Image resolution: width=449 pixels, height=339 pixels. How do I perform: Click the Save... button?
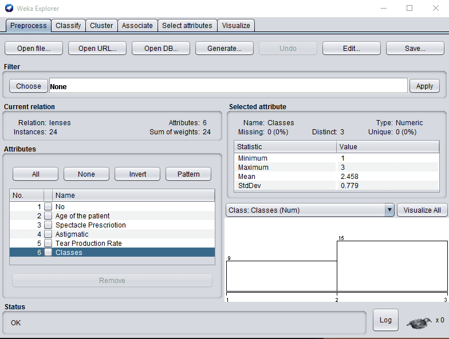point(415,48)
